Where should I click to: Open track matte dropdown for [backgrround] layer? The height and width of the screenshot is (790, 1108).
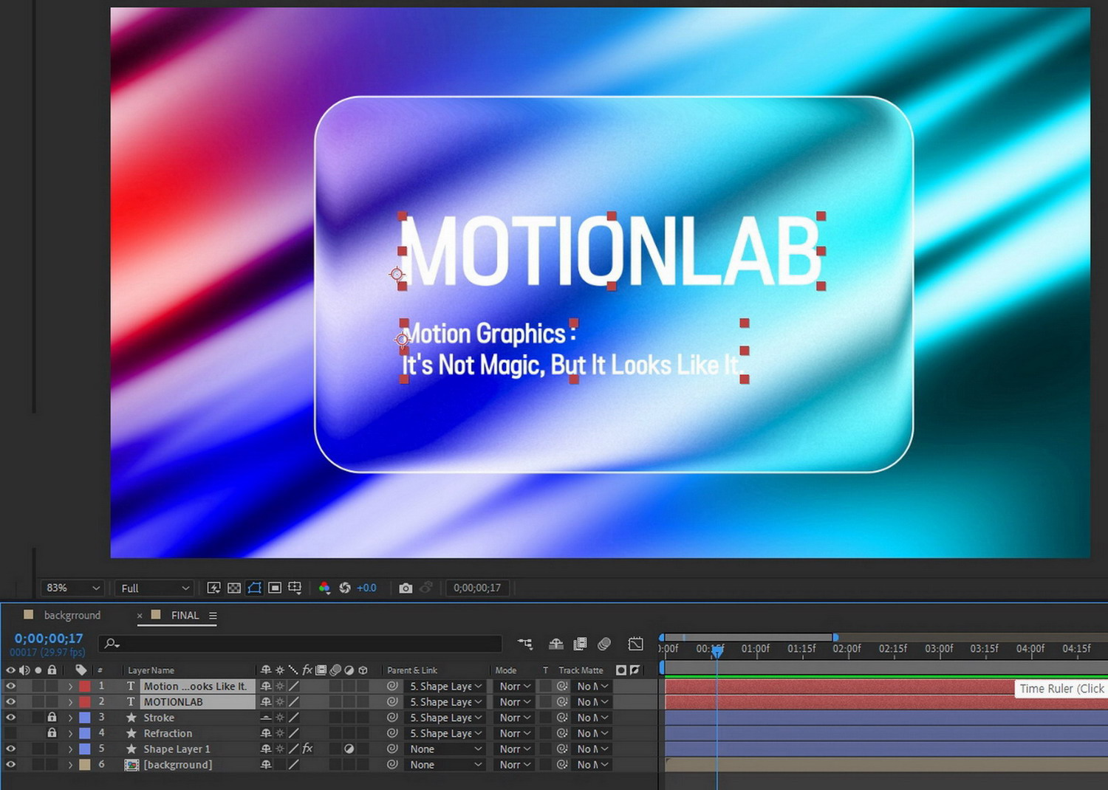click(592, 765)
